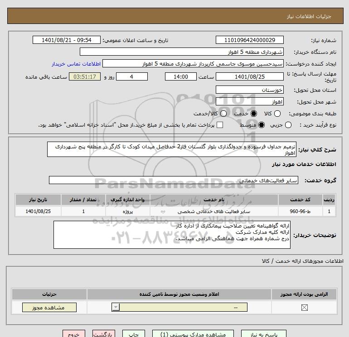The image size is (349, 337).
Task: Click the تعداد / مقدار column header
Action: pyautogui.click(x=83, y=199)
